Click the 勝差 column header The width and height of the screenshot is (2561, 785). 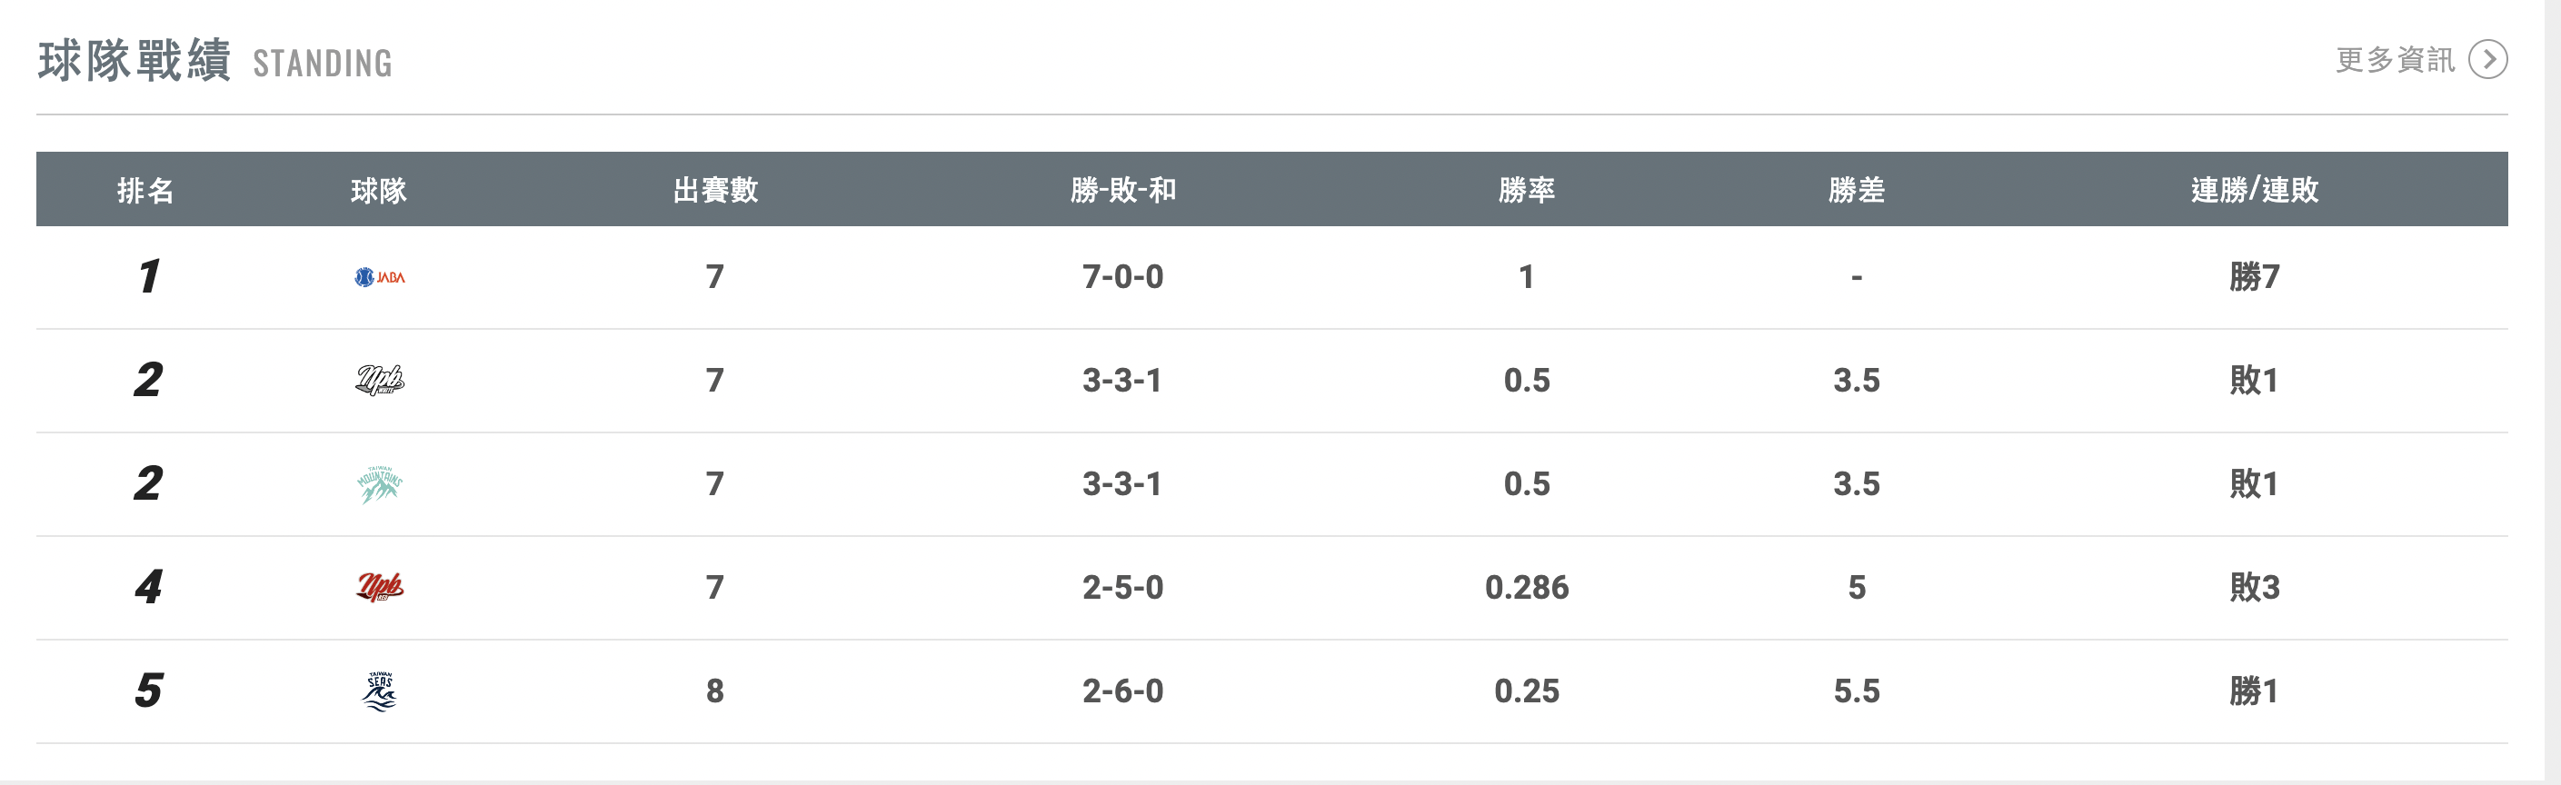(x=1856, y=190)
